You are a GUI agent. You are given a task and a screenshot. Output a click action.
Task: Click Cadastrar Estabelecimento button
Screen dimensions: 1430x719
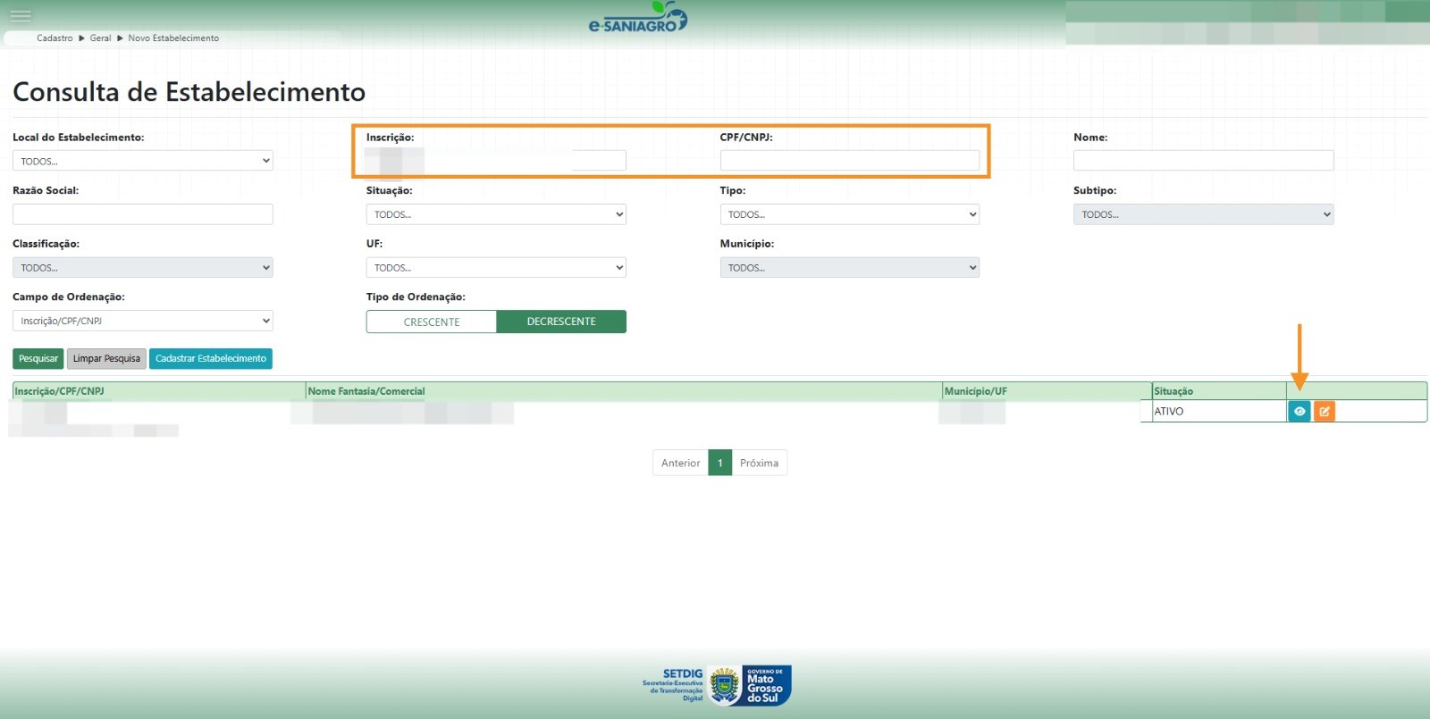coord(211,358)
